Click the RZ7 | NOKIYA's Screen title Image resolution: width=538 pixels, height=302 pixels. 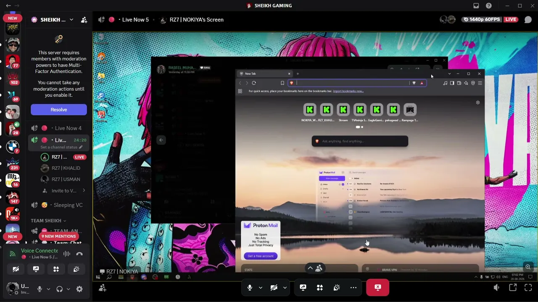(196, 20)
